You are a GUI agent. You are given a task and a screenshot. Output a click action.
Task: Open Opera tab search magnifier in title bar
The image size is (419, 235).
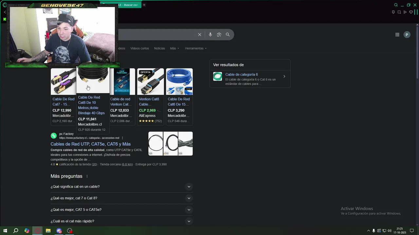[396, 5]
